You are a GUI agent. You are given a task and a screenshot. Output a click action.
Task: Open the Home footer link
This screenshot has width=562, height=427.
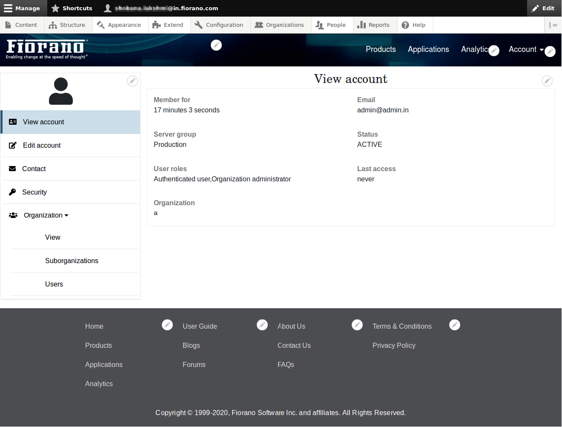(x=94, y=327)
